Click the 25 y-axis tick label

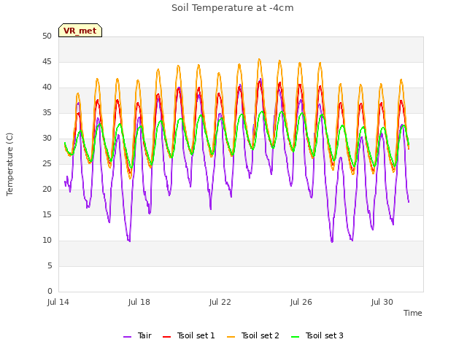pyautogui.click(x=47, y=163)
